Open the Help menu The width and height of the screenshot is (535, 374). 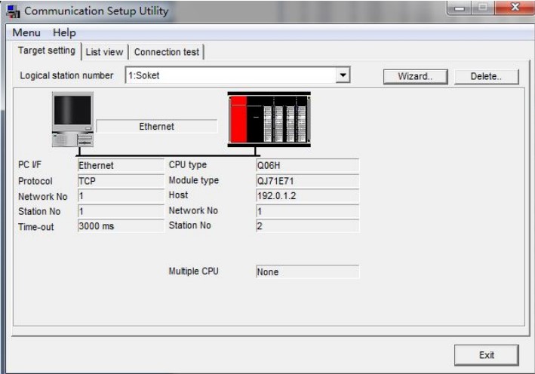click(64, 32)
